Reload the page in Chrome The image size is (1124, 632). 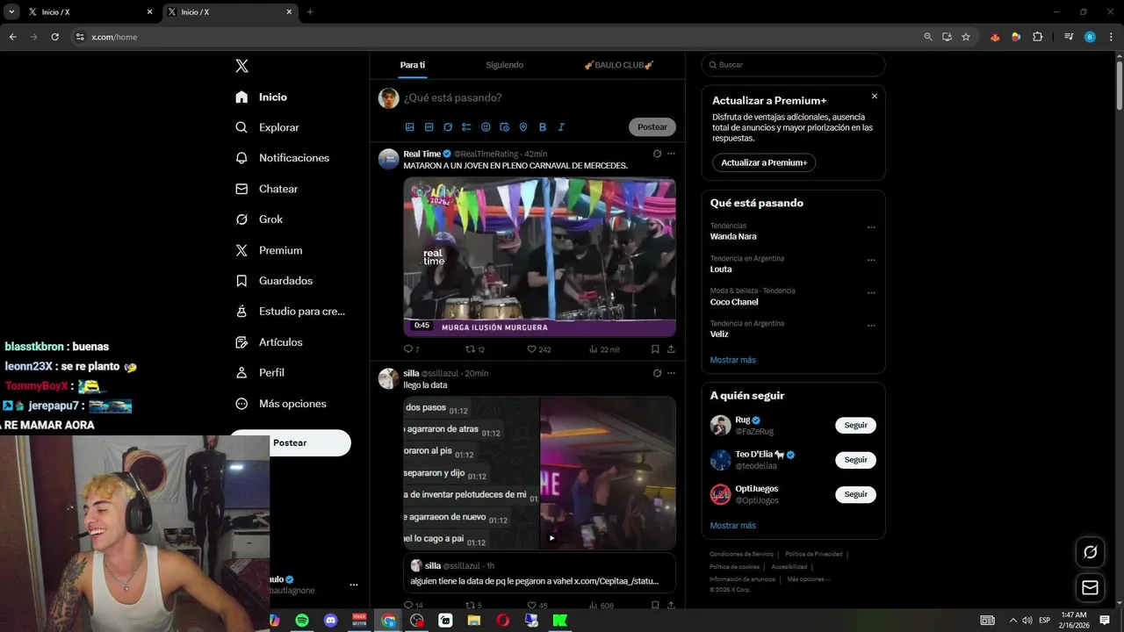click(x=54, y=37)
